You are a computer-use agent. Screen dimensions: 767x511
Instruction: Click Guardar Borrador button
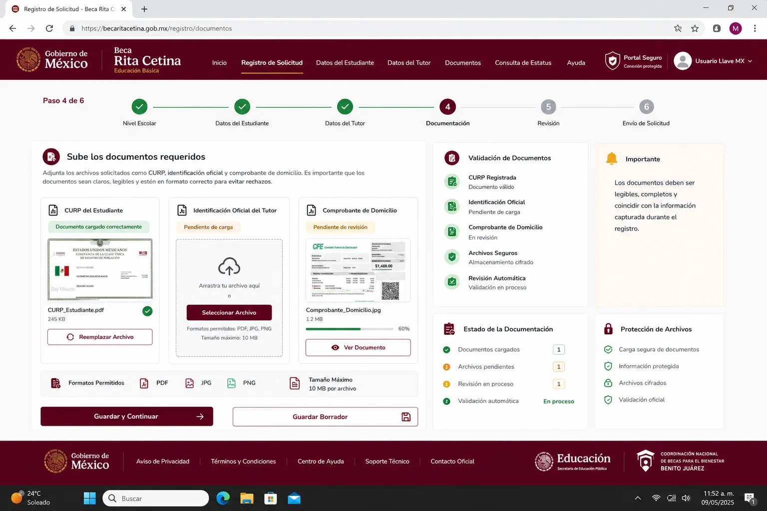click(x=325, y=417)
